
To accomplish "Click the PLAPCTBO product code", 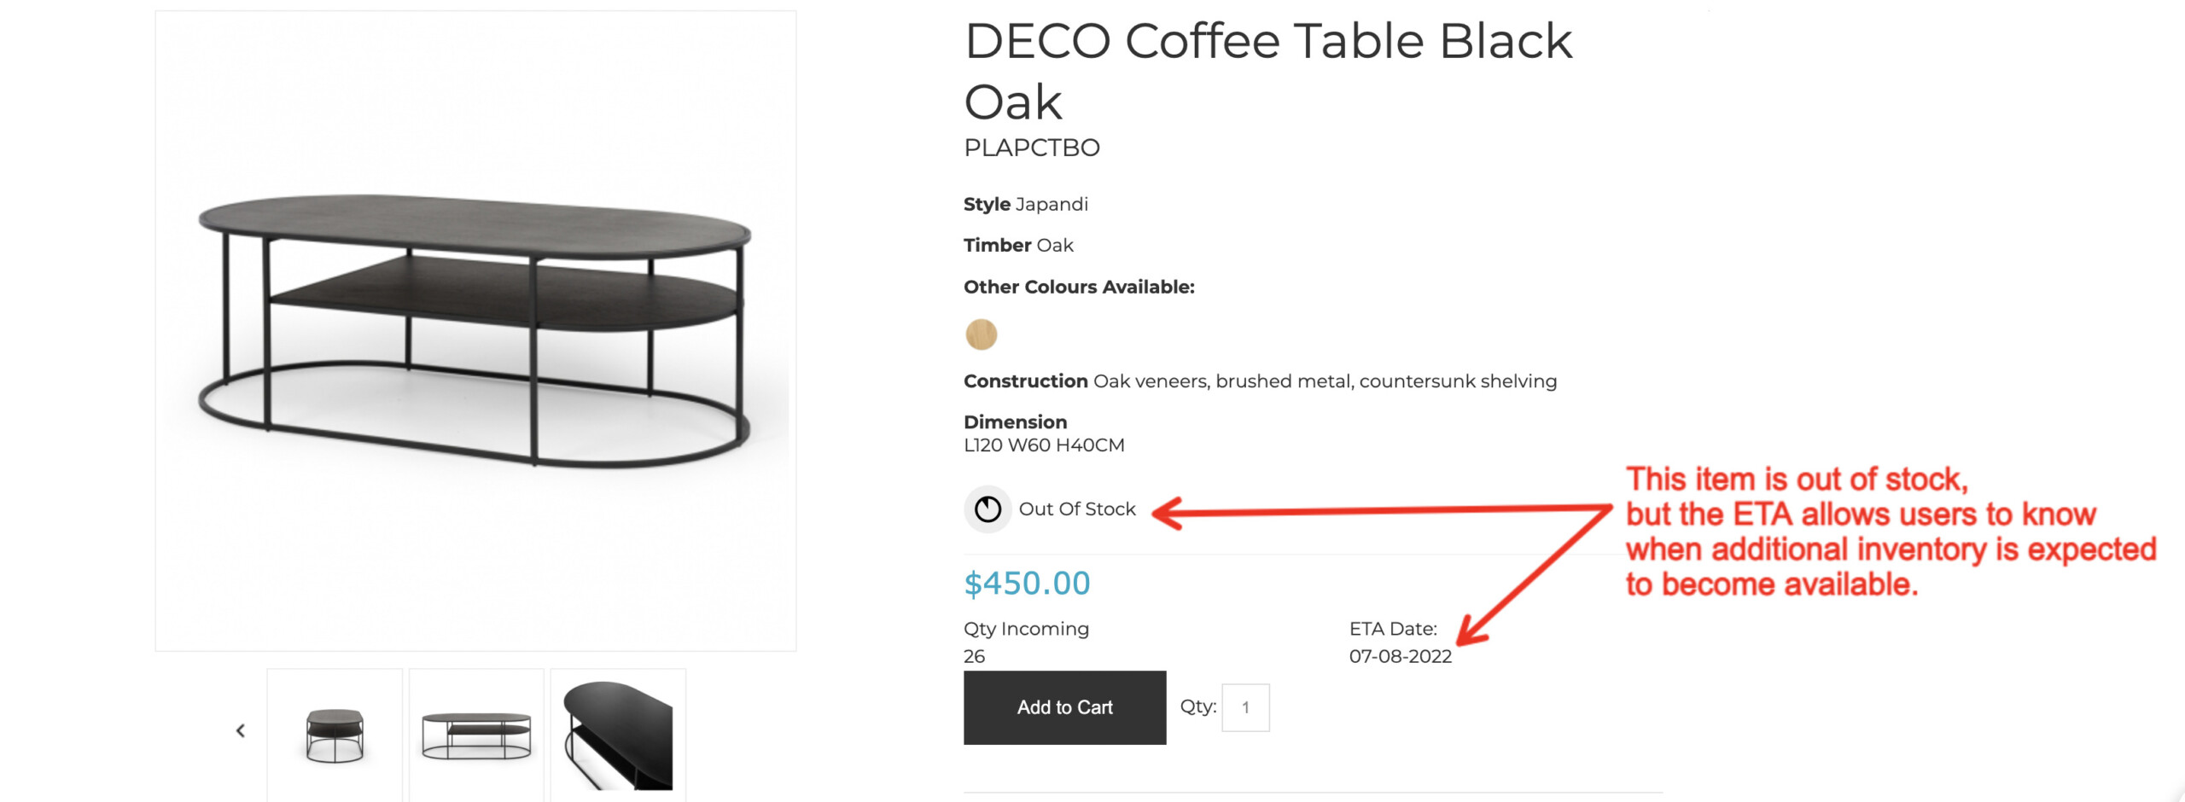I will 1031,148.
